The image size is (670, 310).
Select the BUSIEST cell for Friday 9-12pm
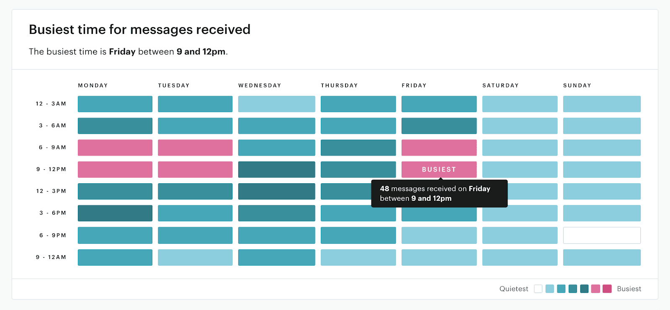(x=438, y=169)
